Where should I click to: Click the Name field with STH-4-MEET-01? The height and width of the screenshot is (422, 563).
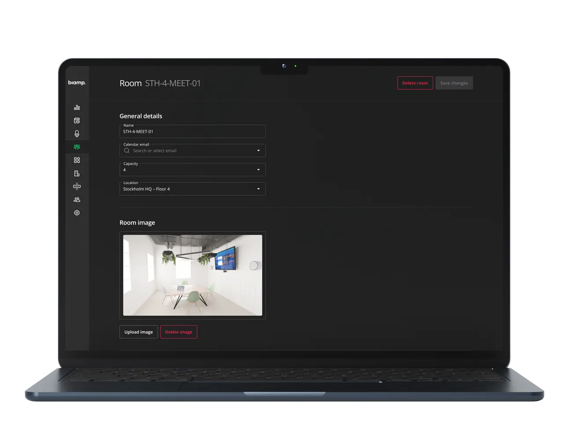click(193, 131)
